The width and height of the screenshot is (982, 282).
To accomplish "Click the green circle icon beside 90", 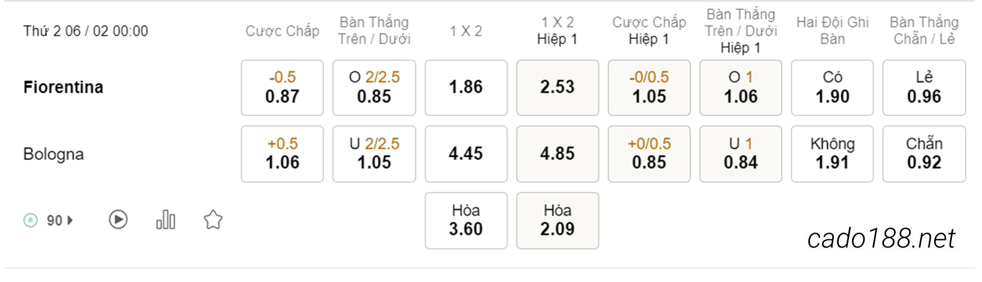I will point(31,220).
